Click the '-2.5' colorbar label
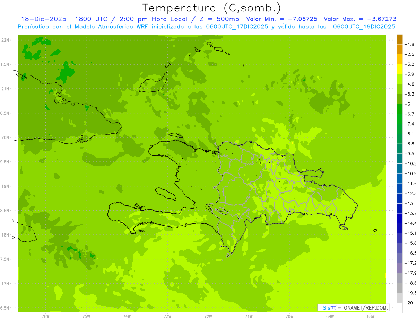The image size is (416, 321). [410, 54]
